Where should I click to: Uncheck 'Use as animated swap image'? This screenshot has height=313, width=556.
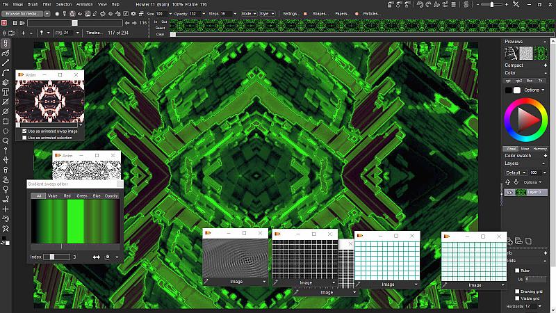click(x=24, y=131)
